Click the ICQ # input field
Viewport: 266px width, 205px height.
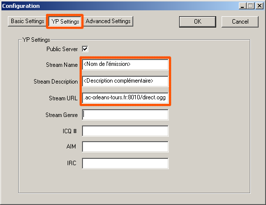click(x=125, y=131)
